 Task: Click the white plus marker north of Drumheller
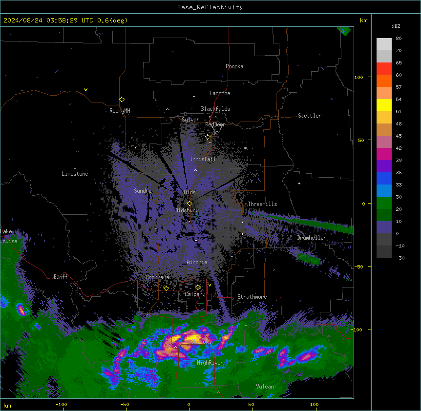tap(299, 183)
